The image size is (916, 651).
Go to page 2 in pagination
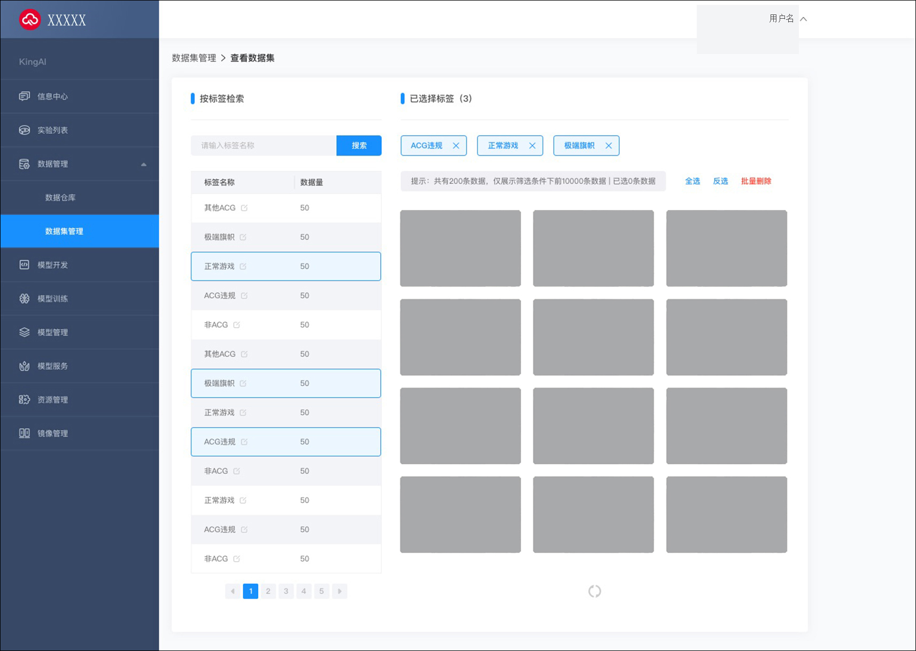point(268,591)
